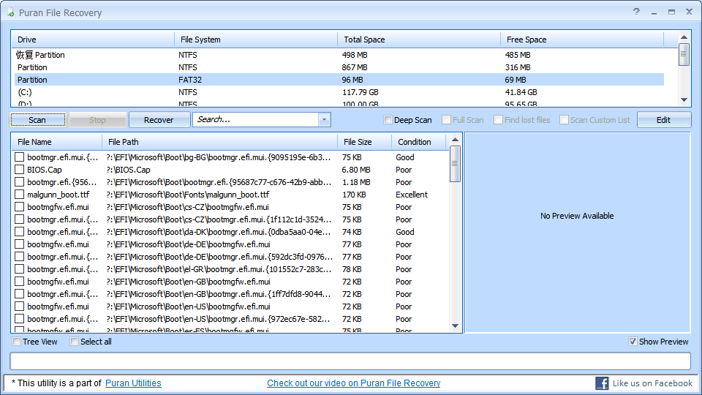Click the BIOS.Cap file path ?:\BIOS.Cap
Image resolution: width=702 pixels, height=395 pixels.
[x=129, y=170]
